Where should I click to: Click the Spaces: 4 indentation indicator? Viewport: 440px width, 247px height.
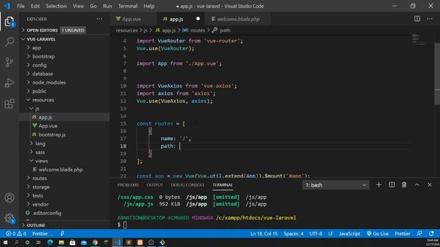click(x=294, y=233)
